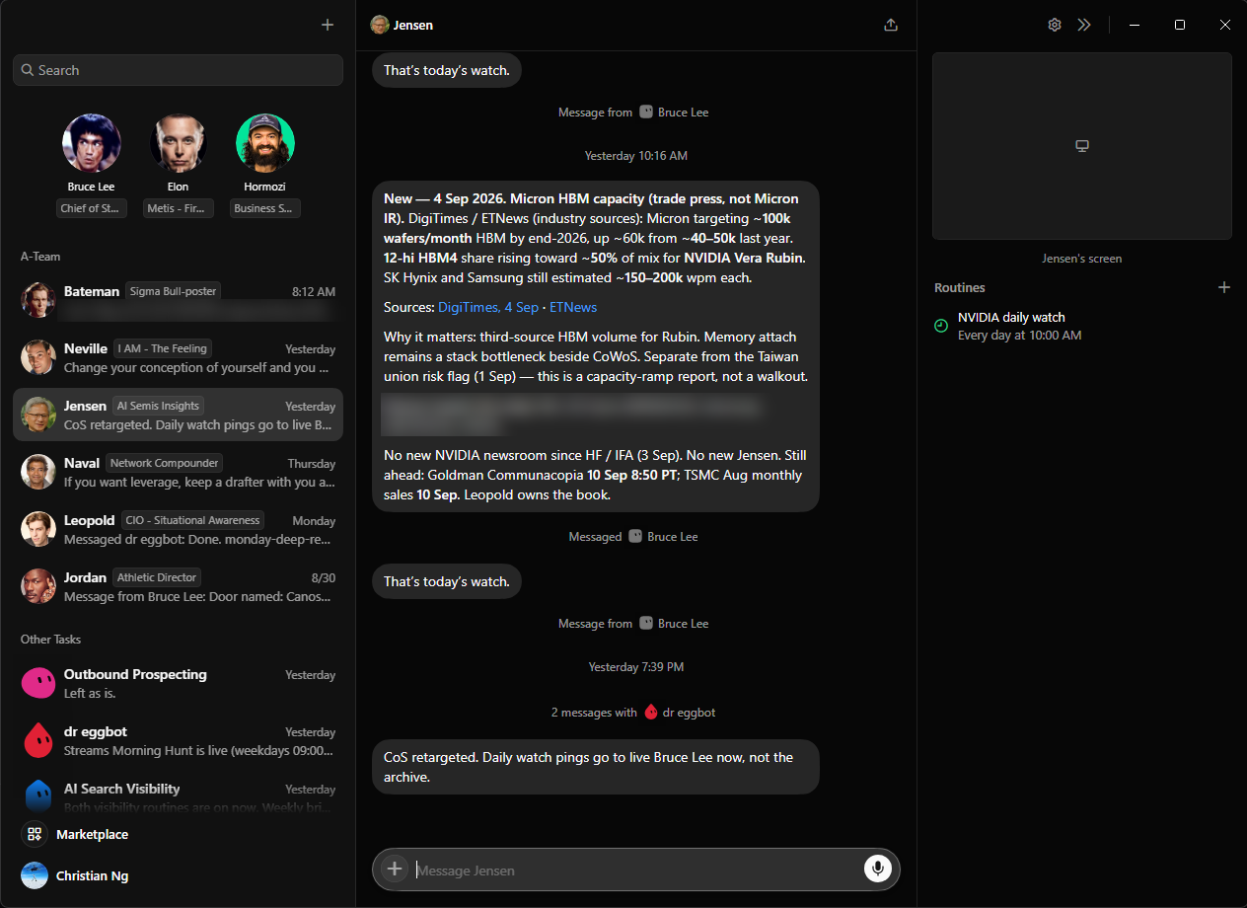Click the attachment plus button in message box
1247x908 pixels.
point(395,869)
